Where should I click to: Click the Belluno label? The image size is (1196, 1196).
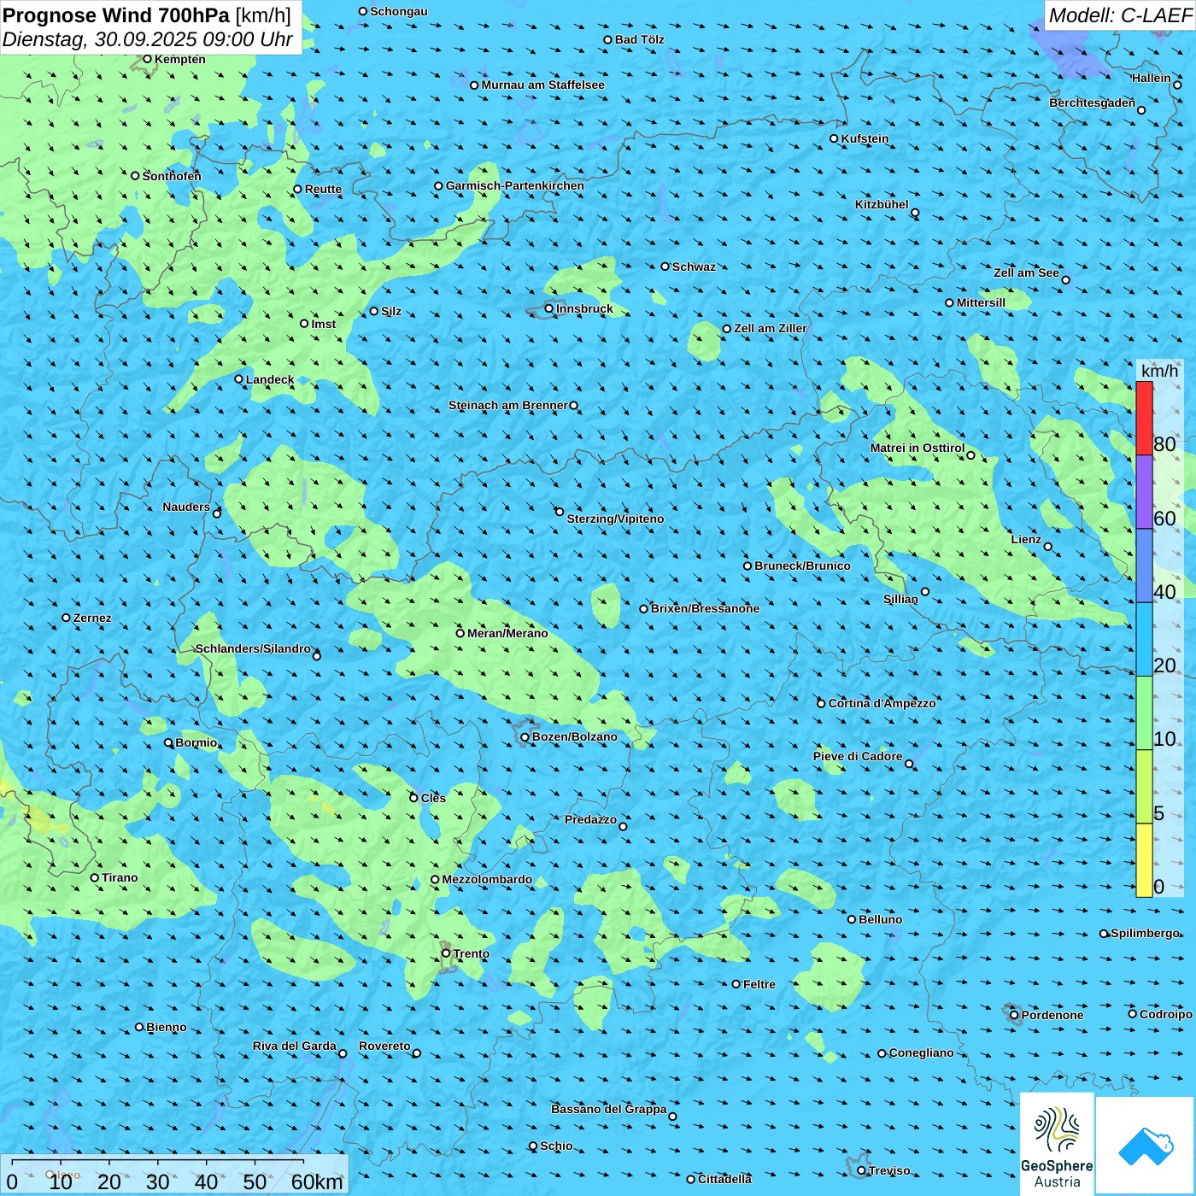pos(880,919)
